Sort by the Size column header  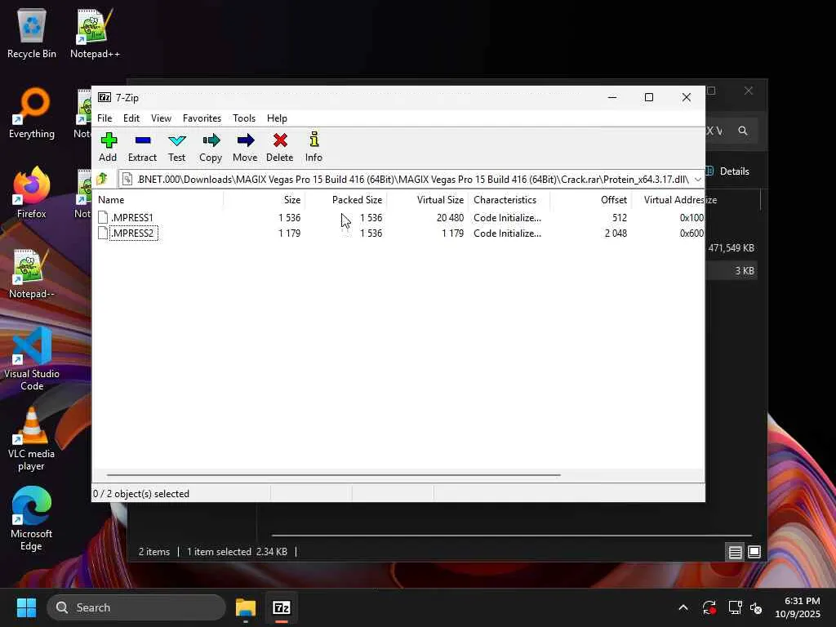tap(264, 200)
